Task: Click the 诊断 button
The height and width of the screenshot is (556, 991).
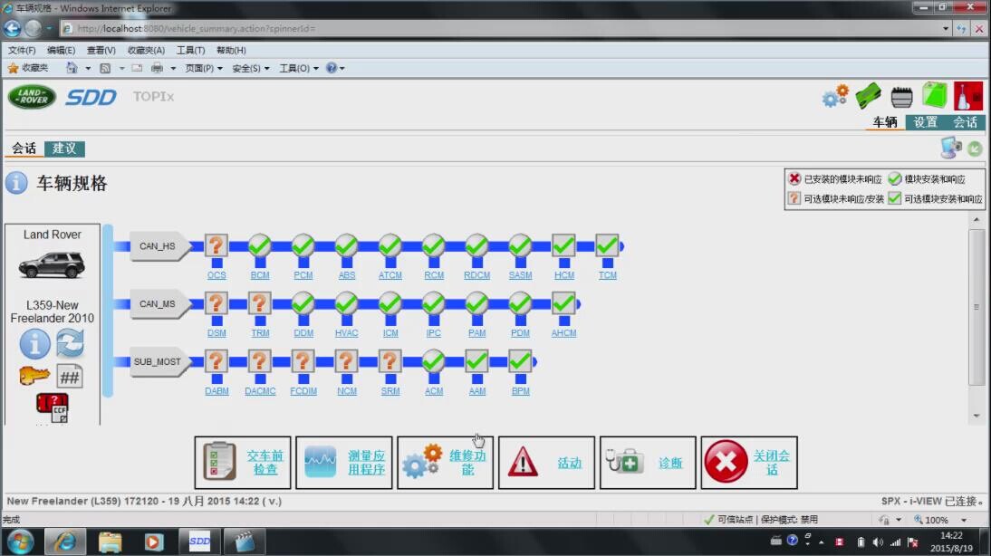Action: 648,463
